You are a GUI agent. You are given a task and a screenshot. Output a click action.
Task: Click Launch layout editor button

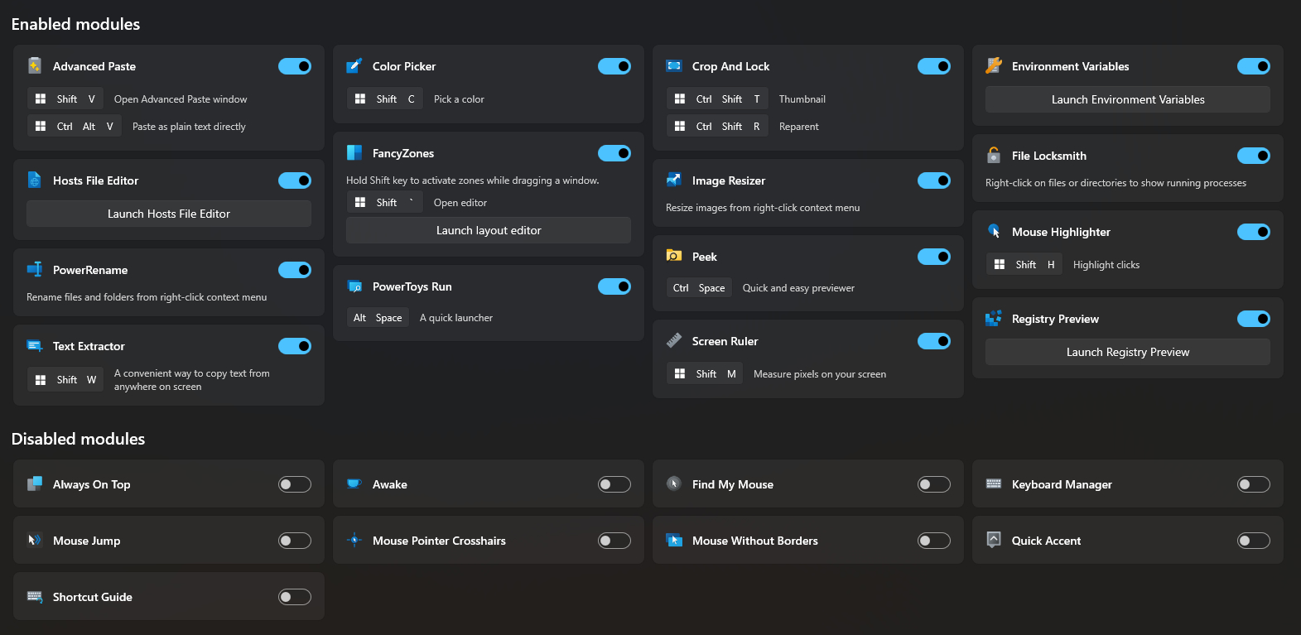[489, 230]
